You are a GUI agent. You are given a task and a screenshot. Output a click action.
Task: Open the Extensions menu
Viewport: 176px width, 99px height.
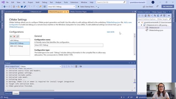(x=74, y=2)
